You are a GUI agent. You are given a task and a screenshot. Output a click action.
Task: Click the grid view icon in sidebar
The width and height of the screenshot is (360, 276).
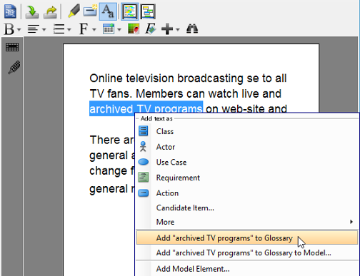(12, 47)
